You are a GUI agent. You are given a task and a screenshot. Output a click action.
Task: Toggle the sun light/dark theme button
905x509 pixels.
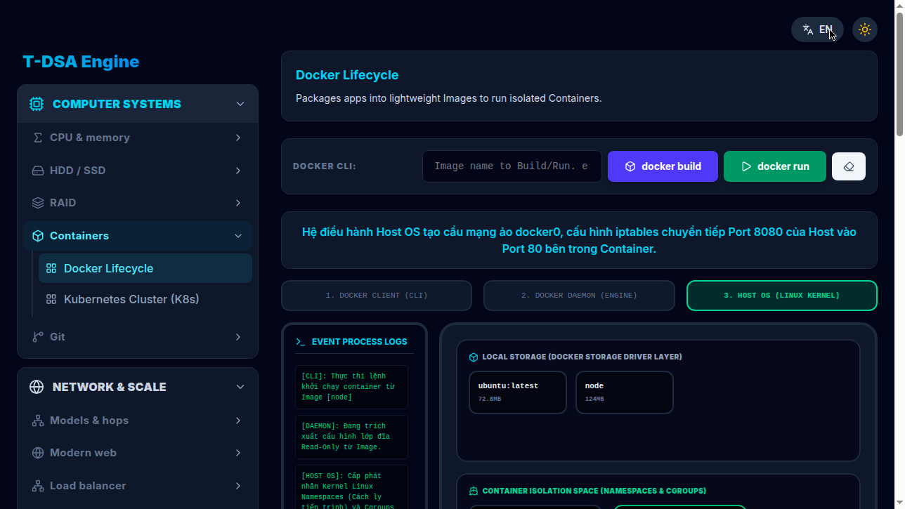pyautogui.click(x=865, y=29)
